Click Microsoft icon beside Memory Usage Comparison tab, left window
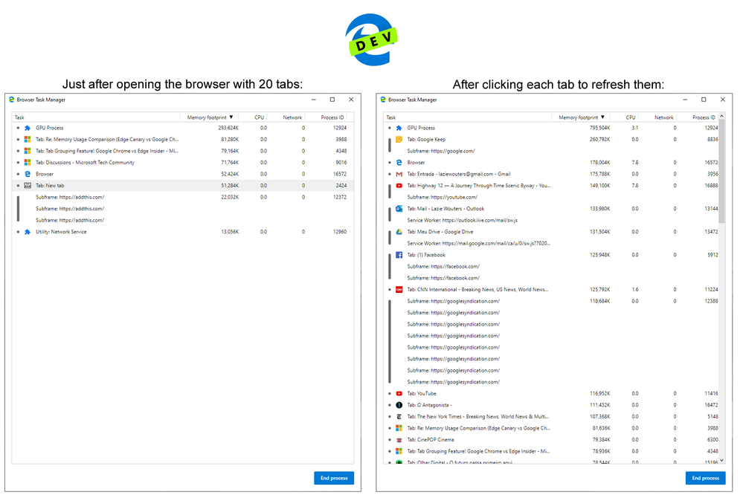 tap(28, 139)
